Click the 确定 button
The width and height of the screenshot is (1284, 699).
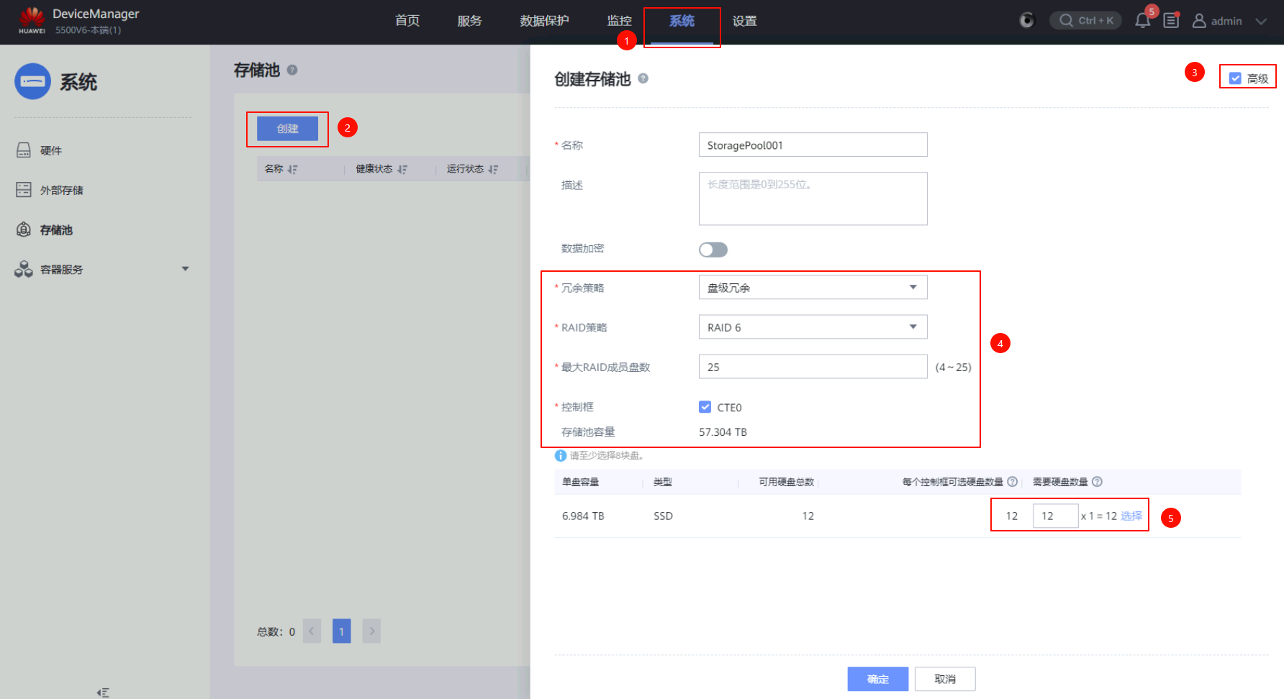[x=877, y=679]
